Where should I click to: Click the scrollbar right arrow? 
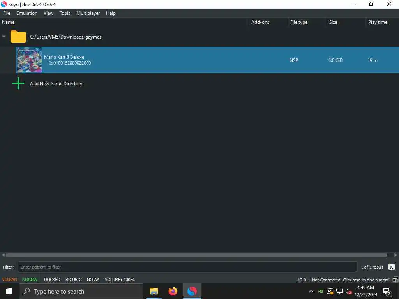coord(396,255)
